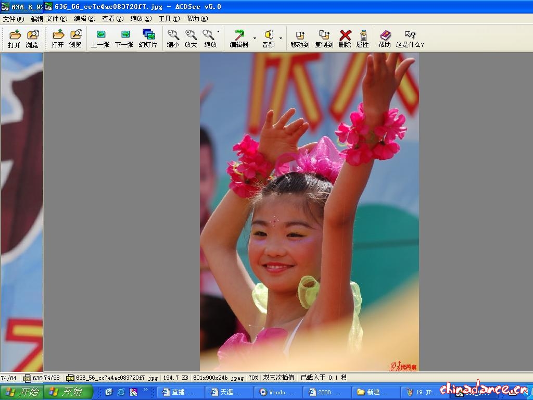533x400 pixels.
Task: Copy the file with 复制到
Action: (324, 39)
